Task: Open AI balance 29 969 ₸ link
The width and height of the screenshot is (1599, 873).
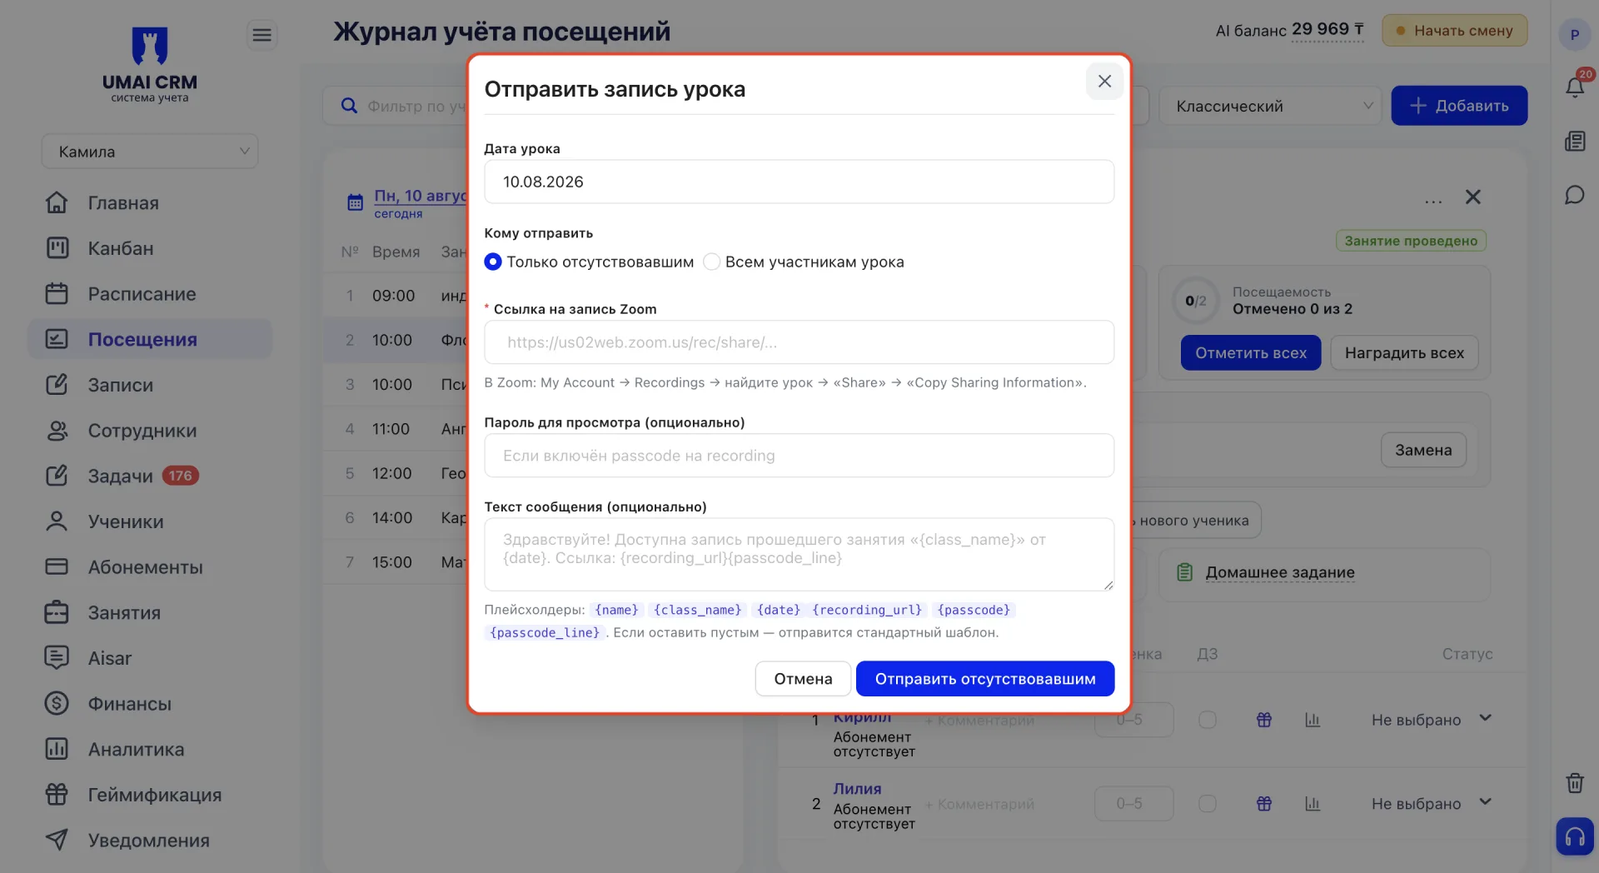Action: 1328,30
